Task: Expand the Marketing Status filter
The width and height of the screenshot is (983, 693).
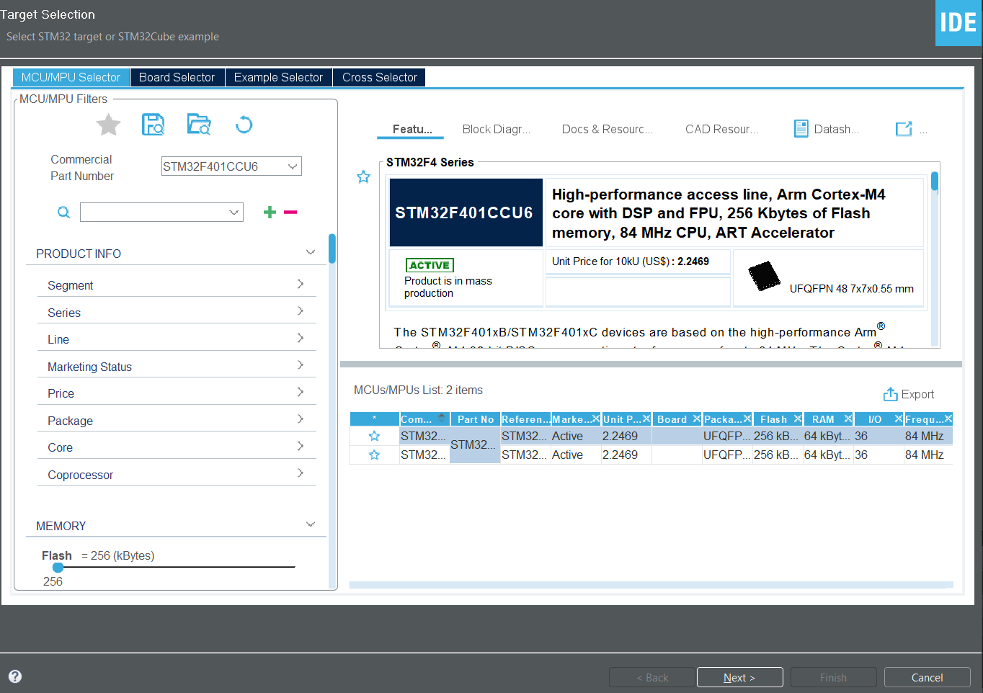Action: coord(301,365)
